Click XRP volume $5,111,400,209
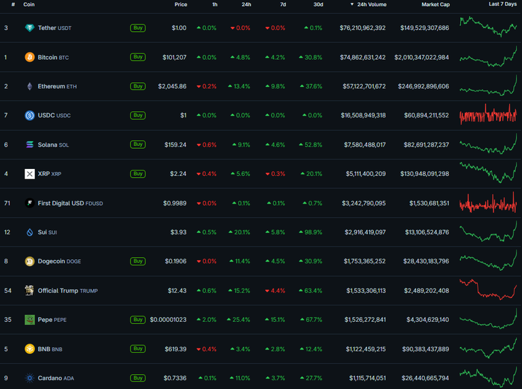The image size is (522, 389). point(366,174)
